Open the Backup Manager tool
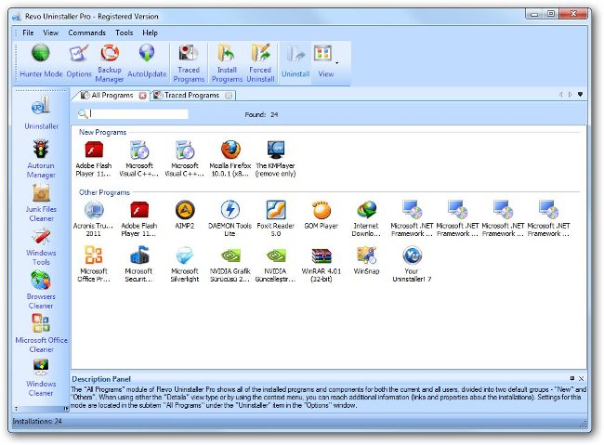The height and width of the screenshot is (445, 604). [x=110, y=61]
